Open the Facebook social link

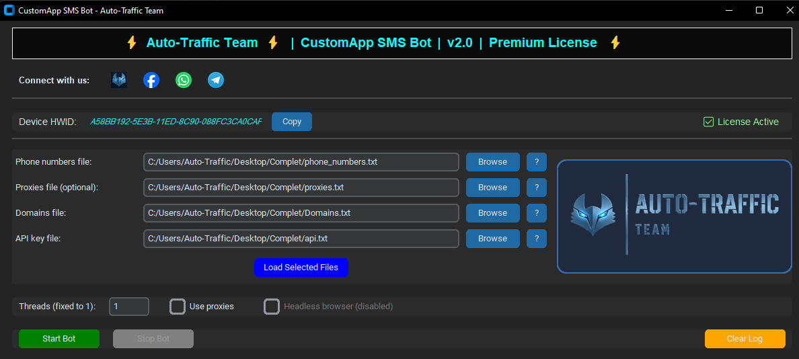pyautogui.click(x=151, y=80)
